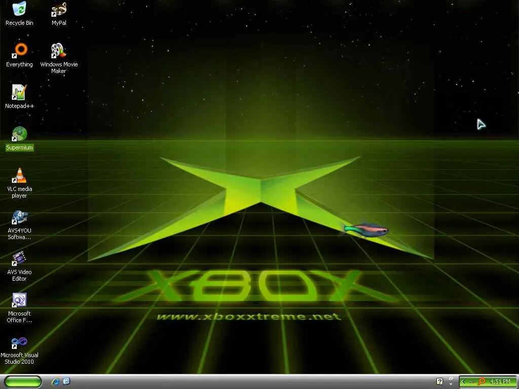Image resolution: width=519 pixels, height=389 pixels.
Task: Click the small tray icon beside chevron
Action: coord(472,382)
